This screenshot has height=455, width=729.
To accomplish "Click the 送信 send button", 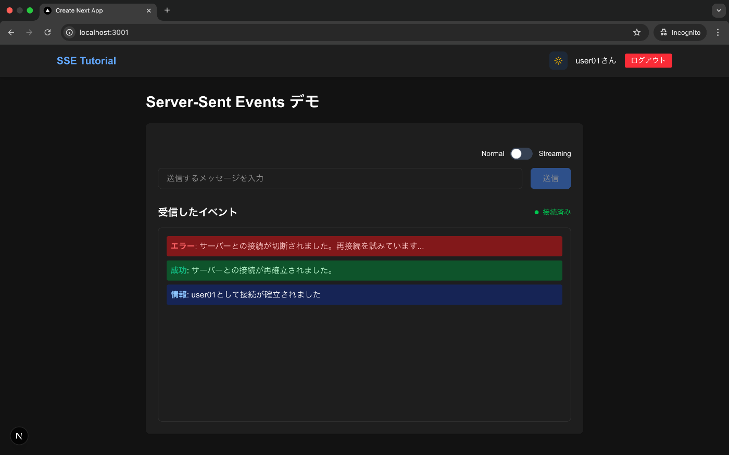I will (551, 178).
